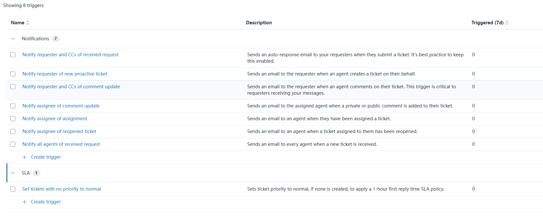Tick checkbox for 'Notify assignee of assignment'
This screenshot has height=220, width=543.
pyautogui.click(x=13, y=119)
